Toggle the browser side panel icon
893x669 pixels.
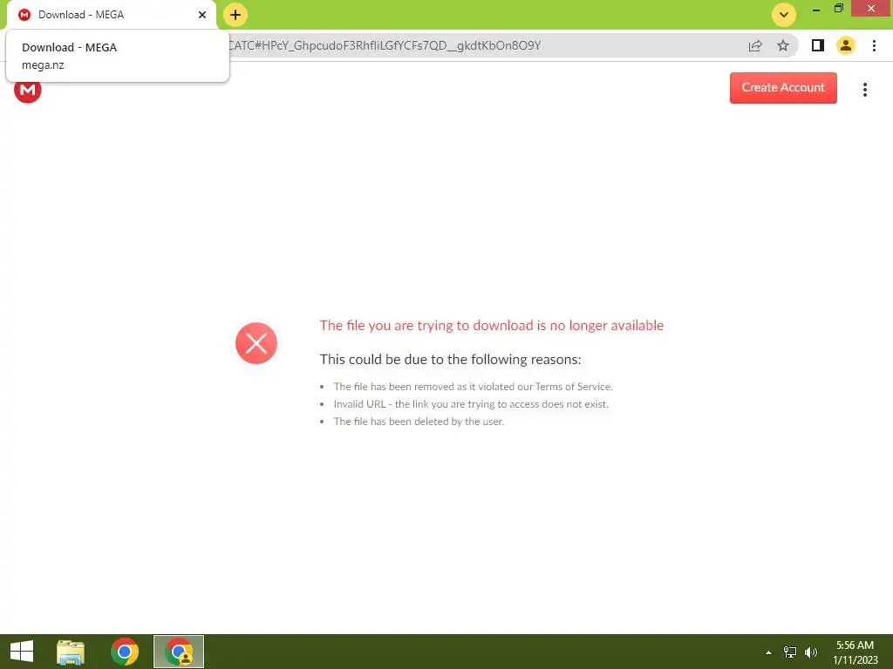818,45
